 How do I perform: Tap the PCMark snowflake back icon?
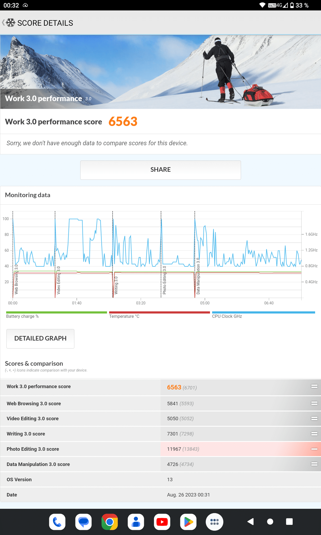coord(10,23)
